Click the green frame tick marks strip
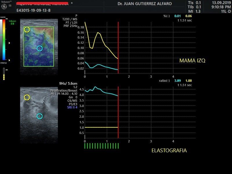The height and width of the screenshot is (174, 232). point(101,146)
